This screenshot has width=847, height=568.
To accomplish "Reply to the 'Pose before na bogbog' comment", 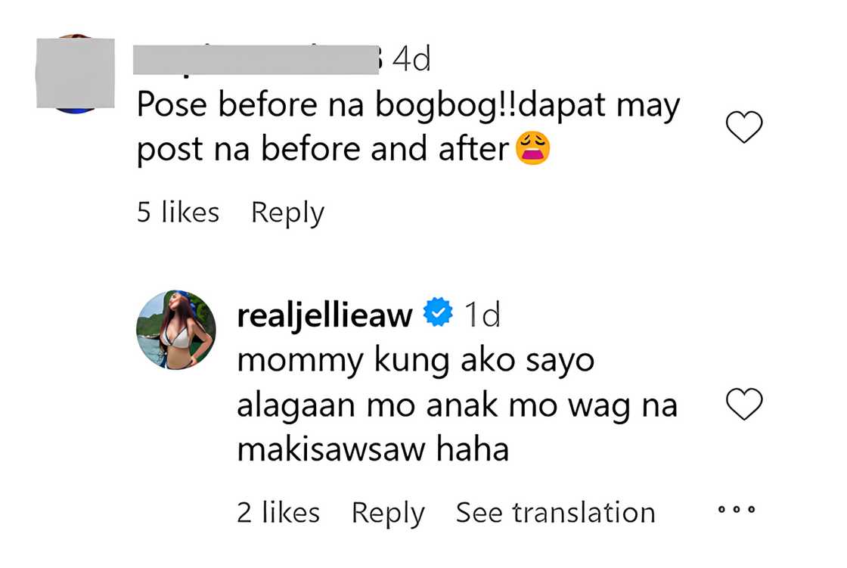I will (287, 213).
